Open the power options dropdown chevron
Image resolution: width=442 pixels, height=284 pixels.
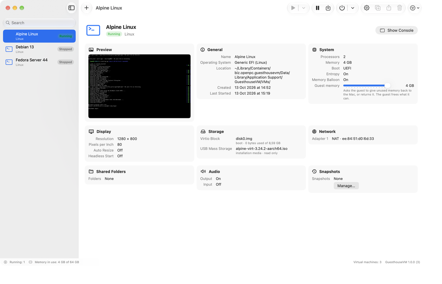[x=353, y=8]
